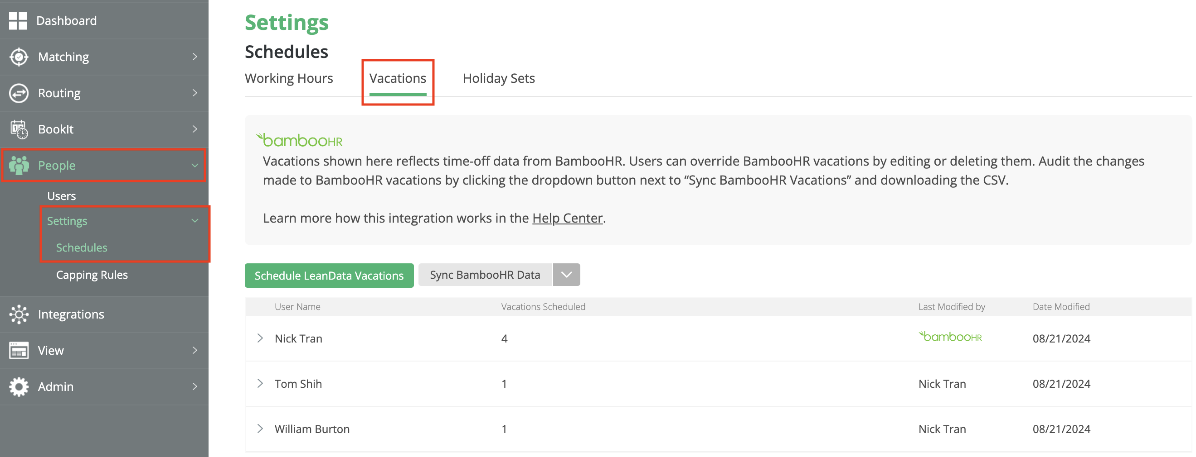
Task: Click the Routing arrows icon
Action: pos(19,93)
